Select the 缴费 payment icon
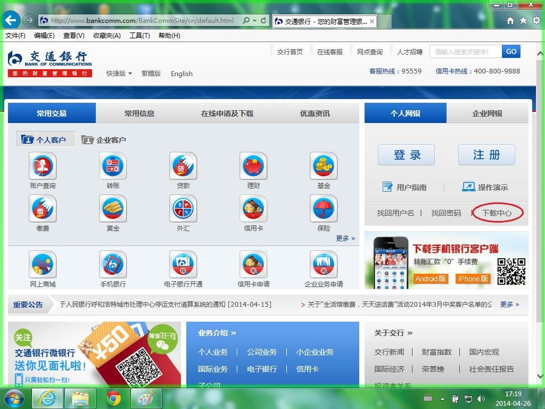This screenshot has height=409, width=545. [x=43, y=208]
